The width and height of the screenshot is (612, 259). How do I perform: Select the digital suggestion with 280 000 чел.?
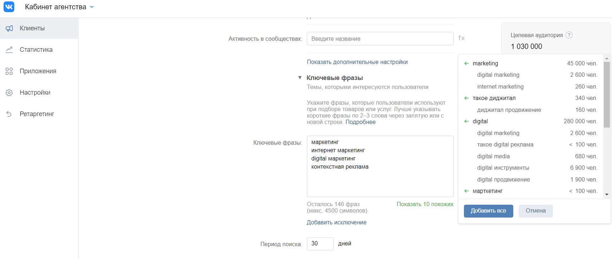(x=531, y=121)
